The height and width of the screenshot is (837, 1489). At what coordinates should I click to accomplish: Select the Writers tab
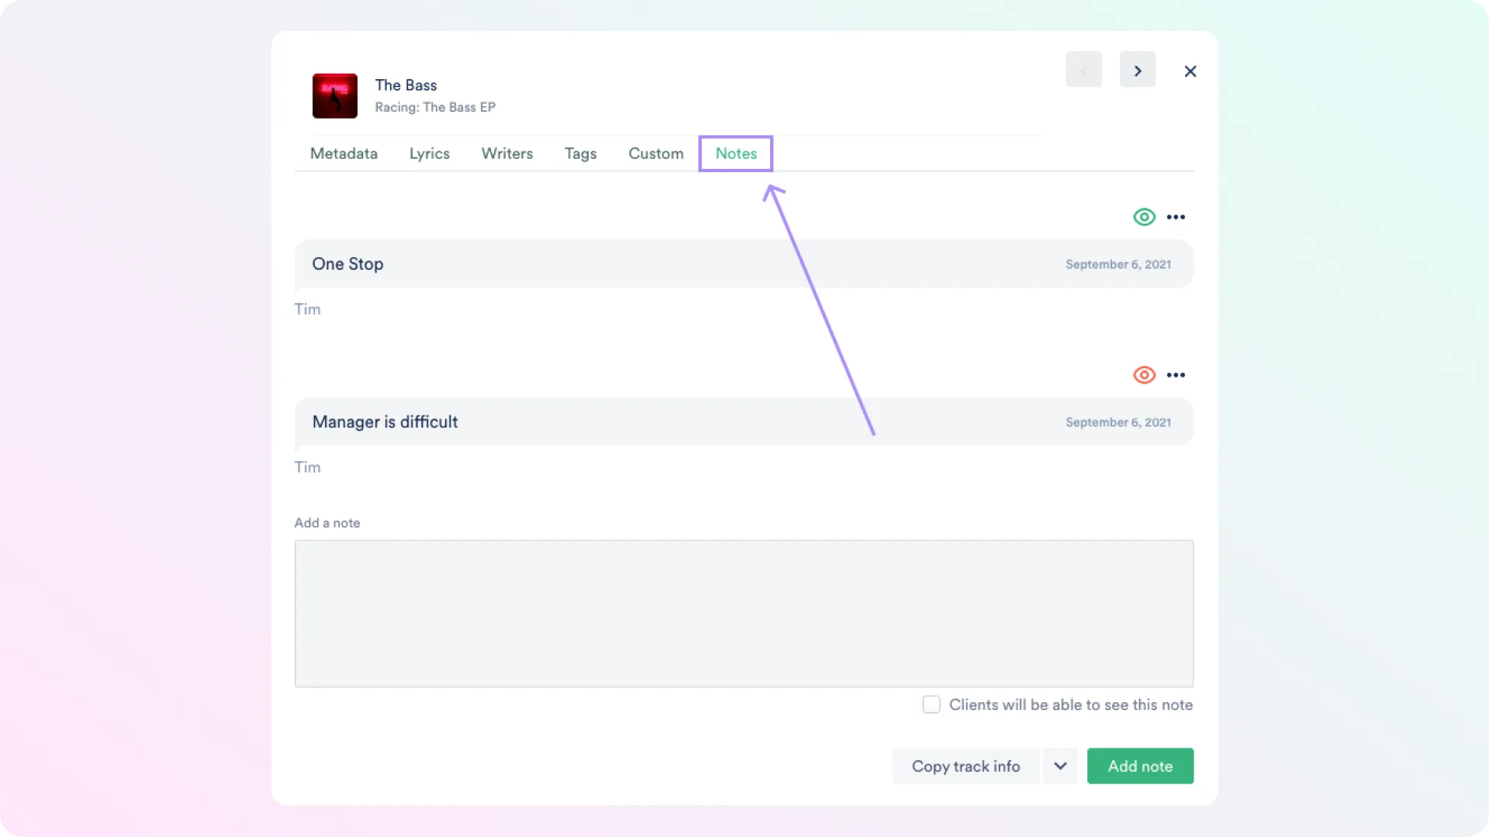(506, 153)
